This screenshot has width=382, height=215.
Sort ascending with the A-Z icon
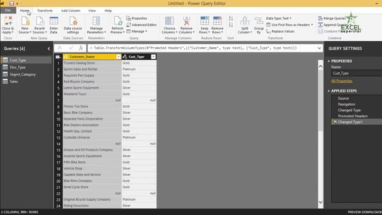pos(231,19)
